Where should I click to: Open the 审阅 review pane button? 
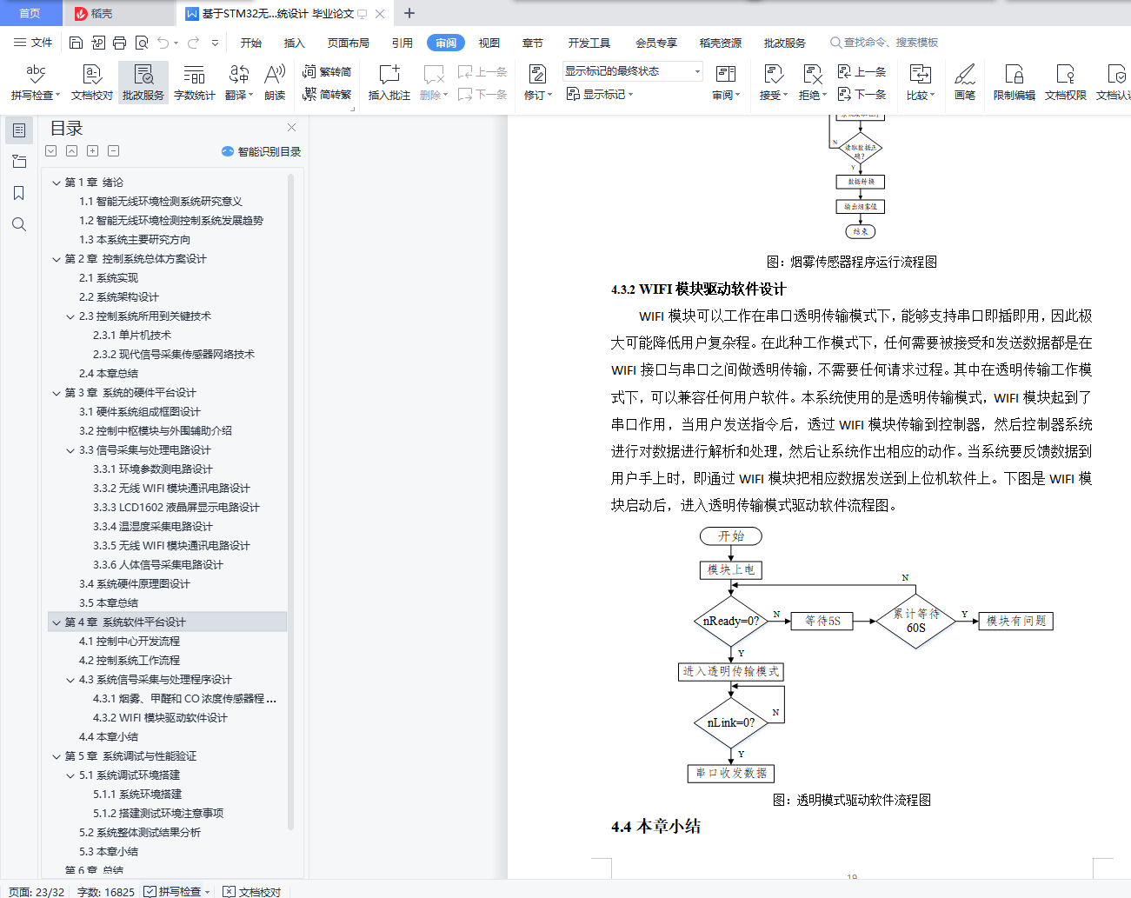[726, 83]
